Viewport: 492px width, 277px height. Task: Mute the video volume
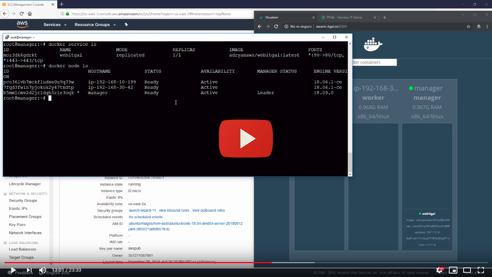coord(43,270)
